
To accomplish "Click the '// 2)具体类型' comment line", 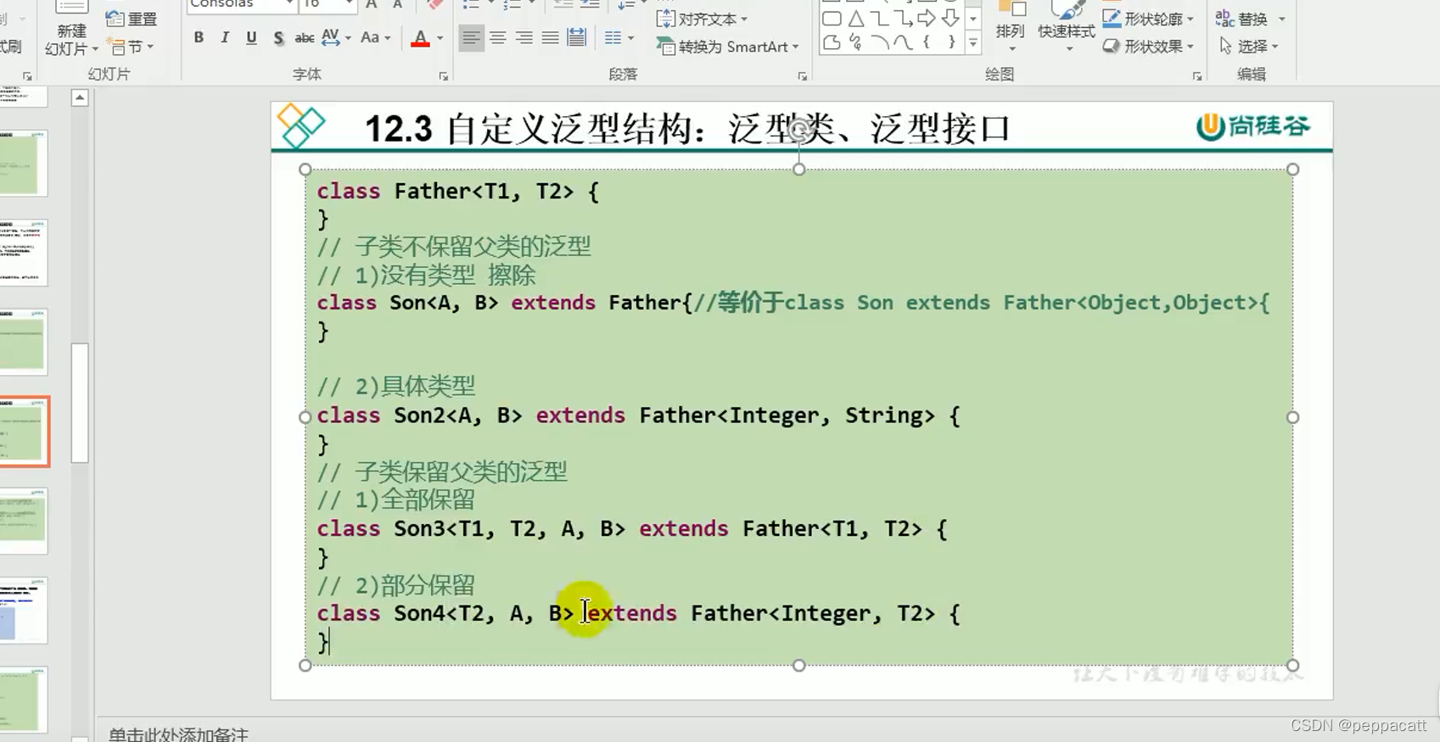I will click(395, 387).
